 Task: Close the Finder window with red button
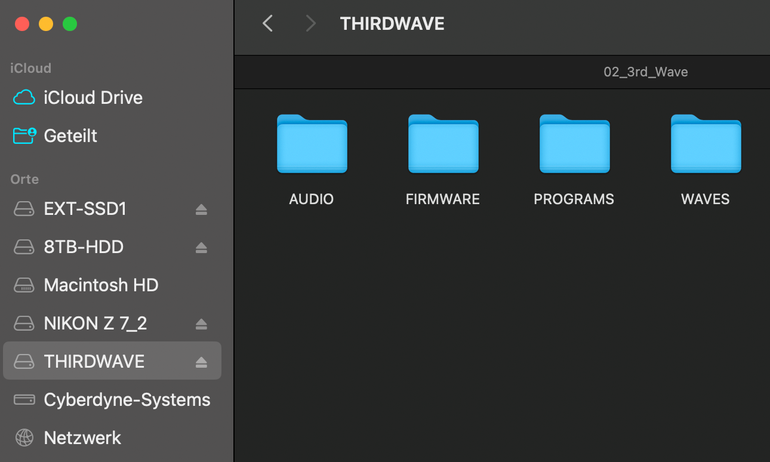22,24
